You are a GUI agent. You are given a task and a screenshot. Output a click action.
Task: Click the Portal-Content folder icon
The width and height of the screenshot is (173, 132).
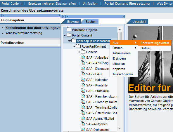coord(69,35)
